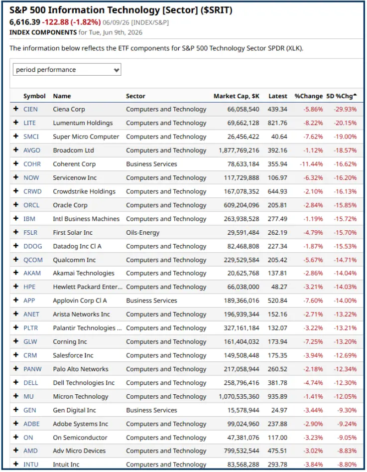Expand the ANET row plus icon

[16, 314]
